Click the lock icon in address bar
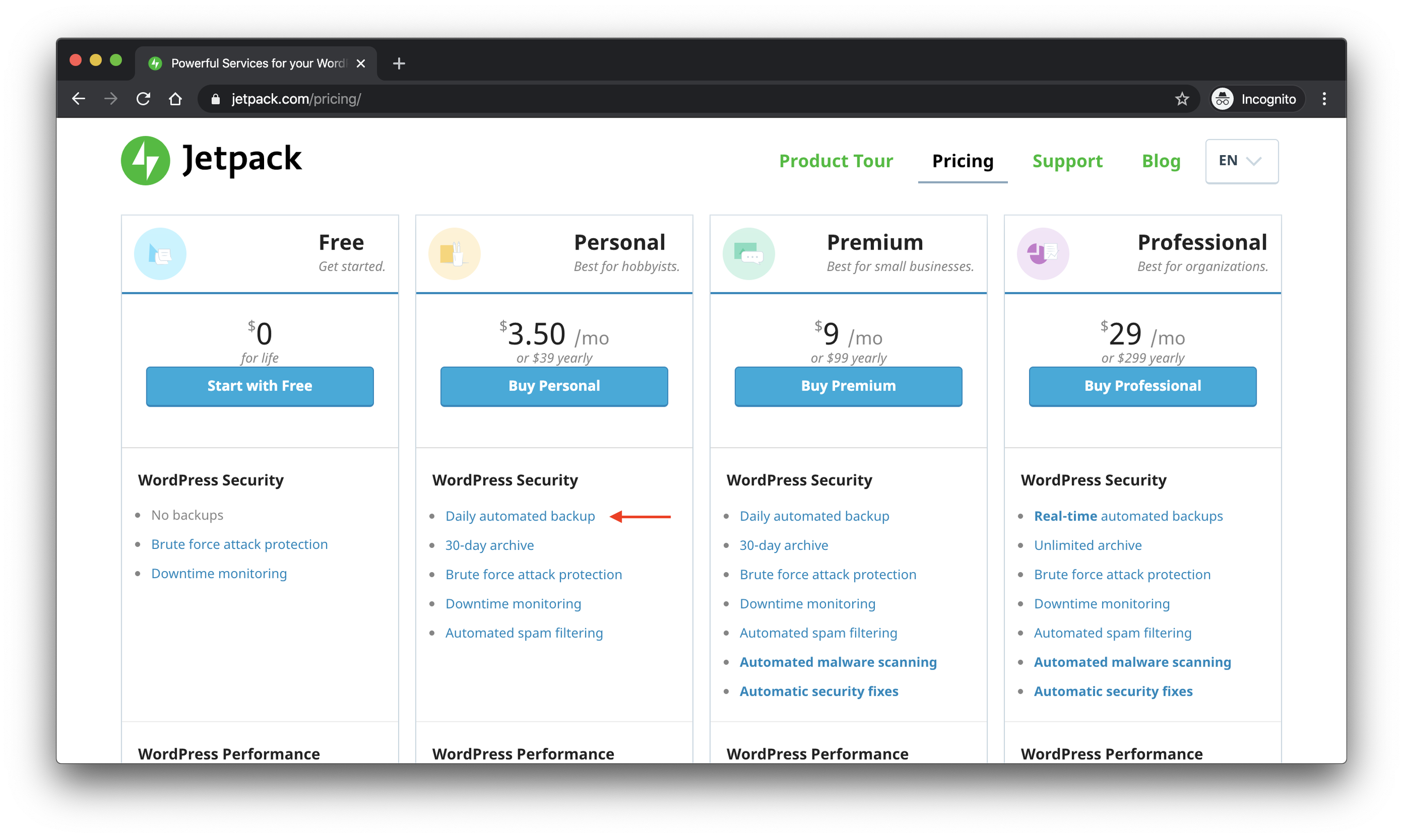The image size is (1403, 838). tap(215, 99)
